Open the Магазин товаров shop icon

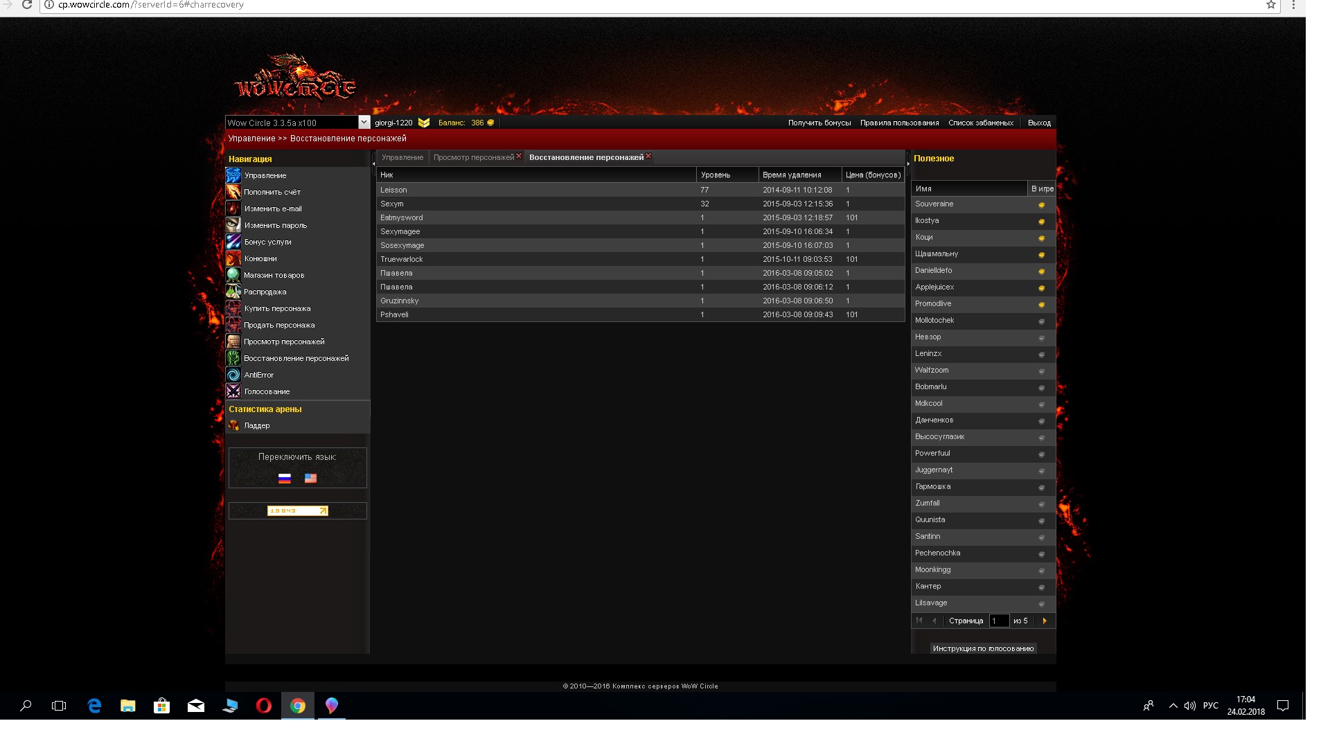[233, 275]
